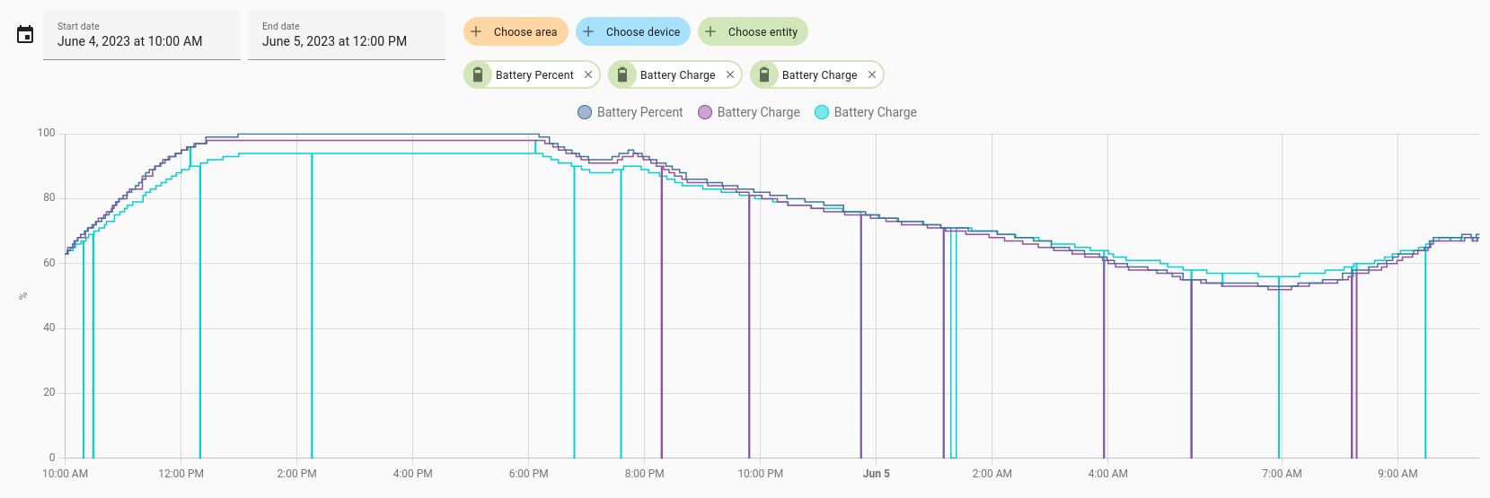Open the Choose area picker
The width and height of the screenshot is (1490, 498).
516,31
